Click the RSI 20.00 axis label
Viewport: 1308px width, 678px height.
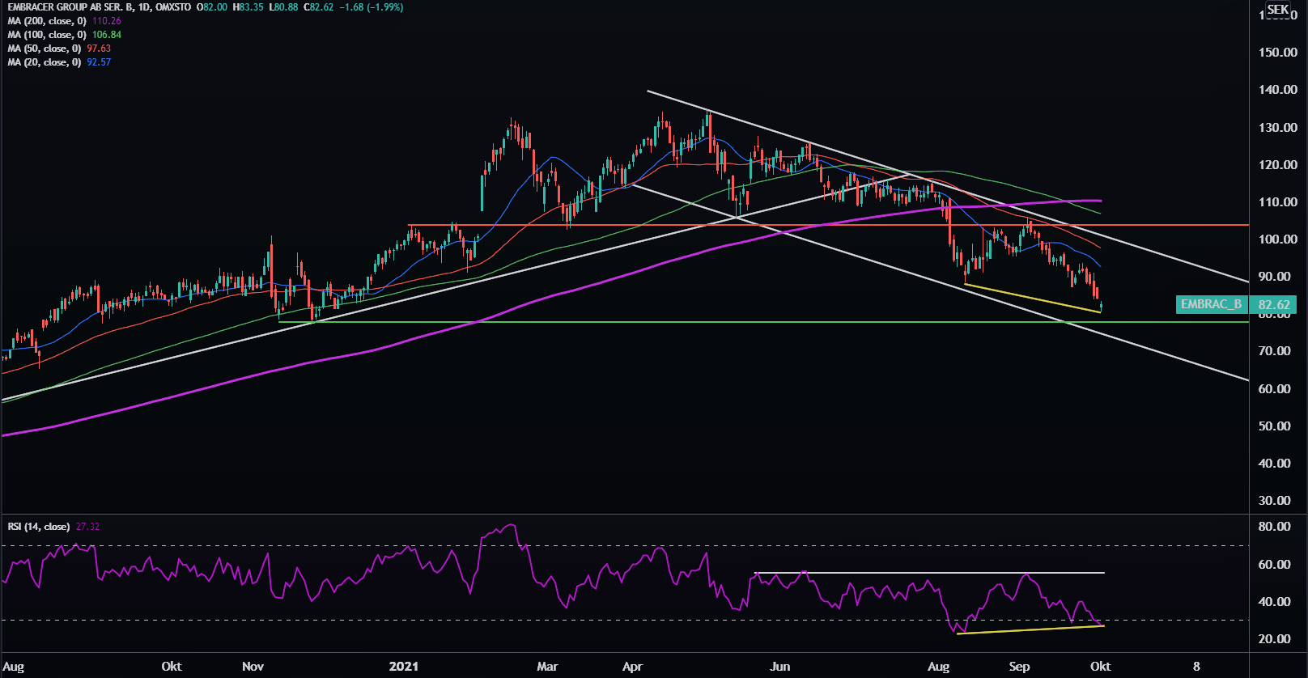[x=1275, y=639]
